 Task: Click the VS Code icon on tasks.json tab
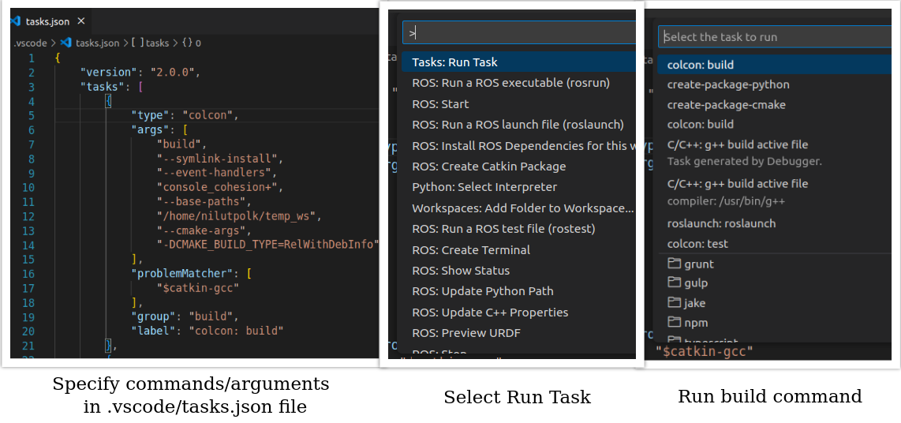click(x=15, y=21)
